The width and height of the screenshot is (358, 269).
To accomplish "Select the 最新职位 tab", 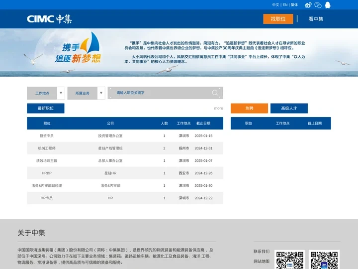I will [x=46, y=108].
